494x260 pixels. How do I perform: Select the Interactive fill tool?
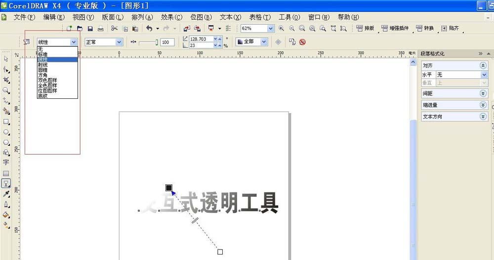click(6, 225)
